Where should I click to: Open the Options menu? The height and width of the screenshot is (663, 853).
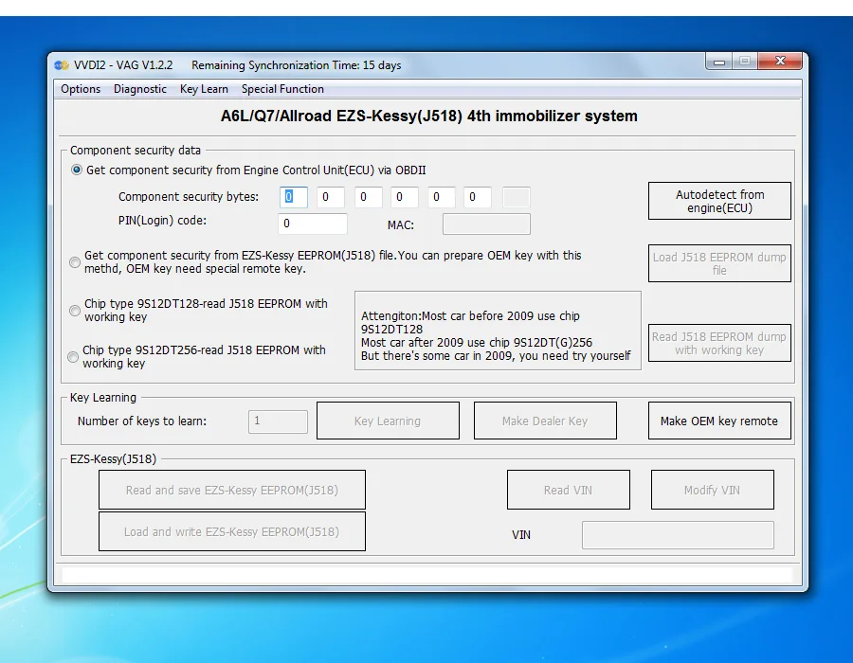(81, 89)
